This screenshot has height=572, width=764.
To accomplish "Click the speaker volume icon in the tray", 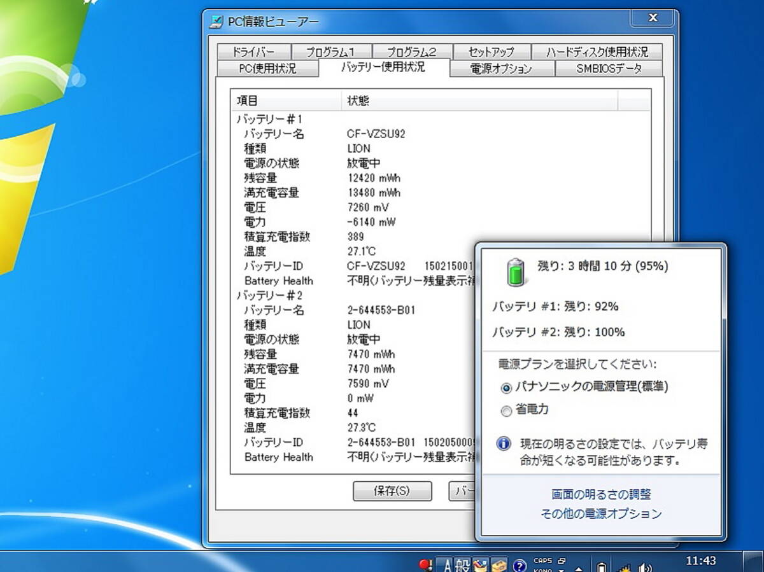I will tap(645, 567).
